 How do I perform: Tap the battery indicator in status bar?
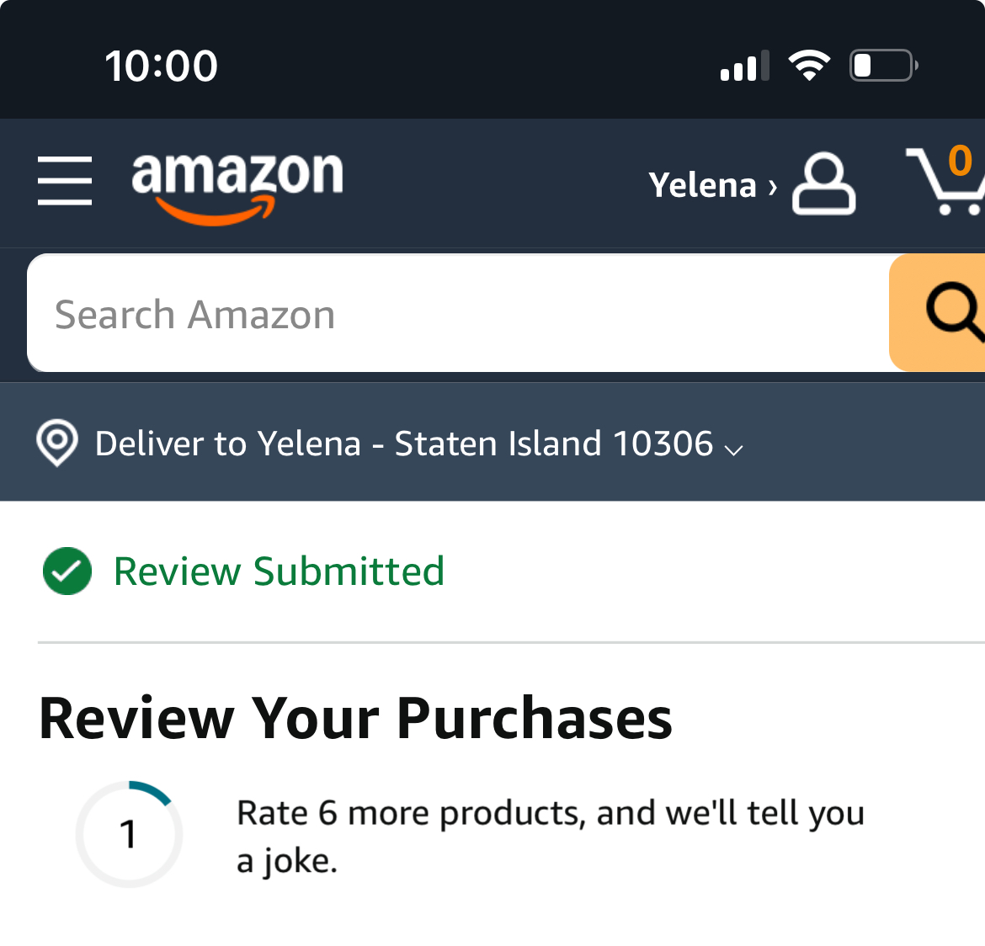coord(884,65)
